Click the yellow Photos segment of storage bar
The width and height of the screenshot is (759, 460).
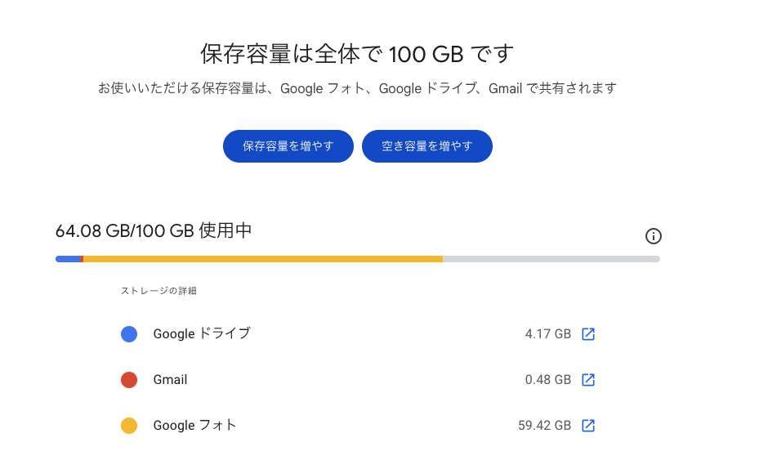click(x=261, y=259)
